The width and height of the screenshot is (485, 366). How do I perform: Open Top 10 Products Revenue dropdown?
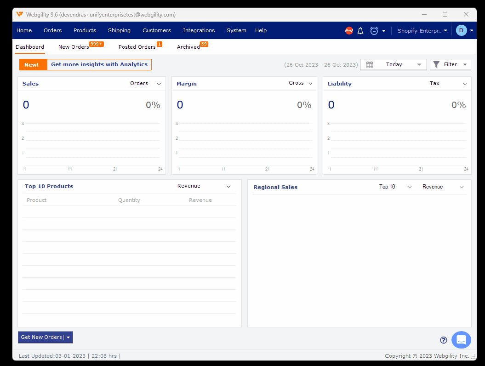point(204,186)
